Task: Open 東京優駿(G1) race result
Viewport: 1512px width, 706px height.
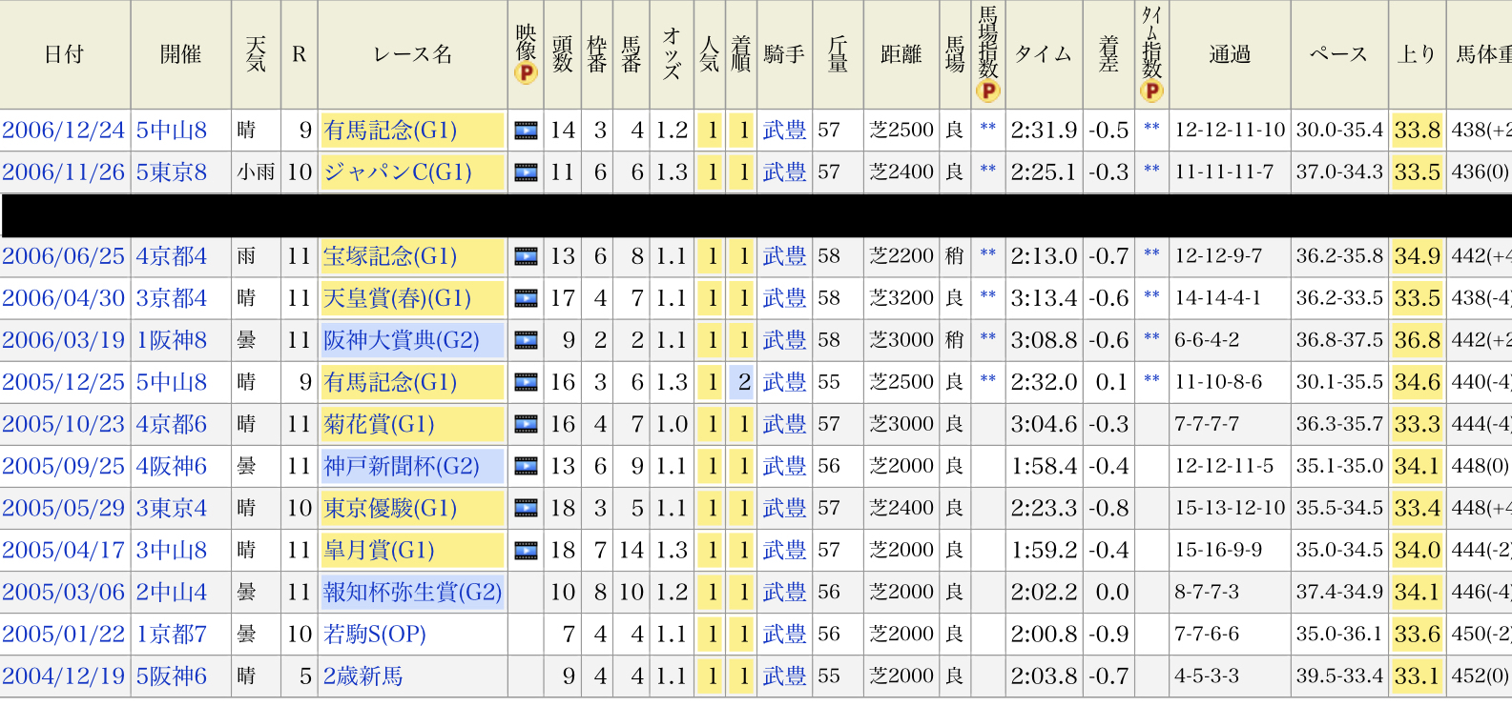Action: (x=390, y=508)
